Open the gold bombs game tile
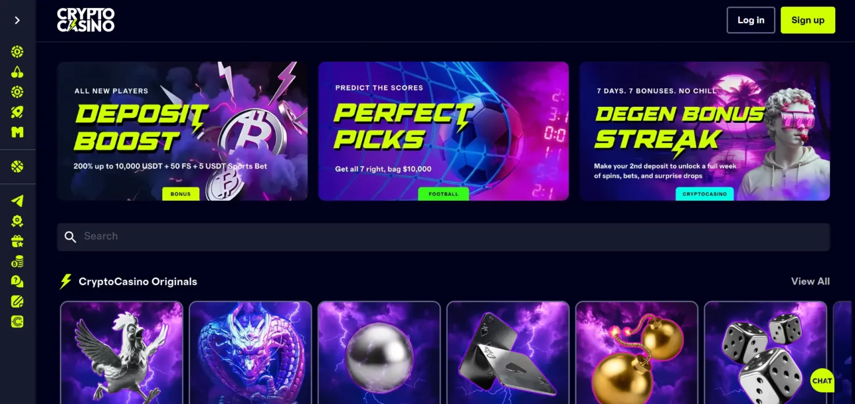Screen dimensions: 855x404 637,353
